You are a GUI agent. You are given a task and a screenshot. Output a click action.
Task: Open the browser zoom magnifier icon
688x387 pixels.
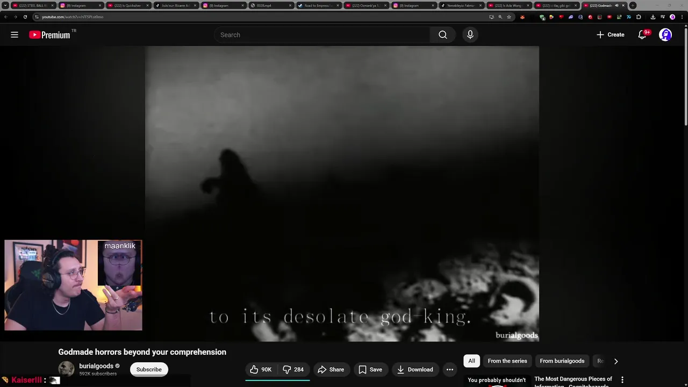pos(500,17)
